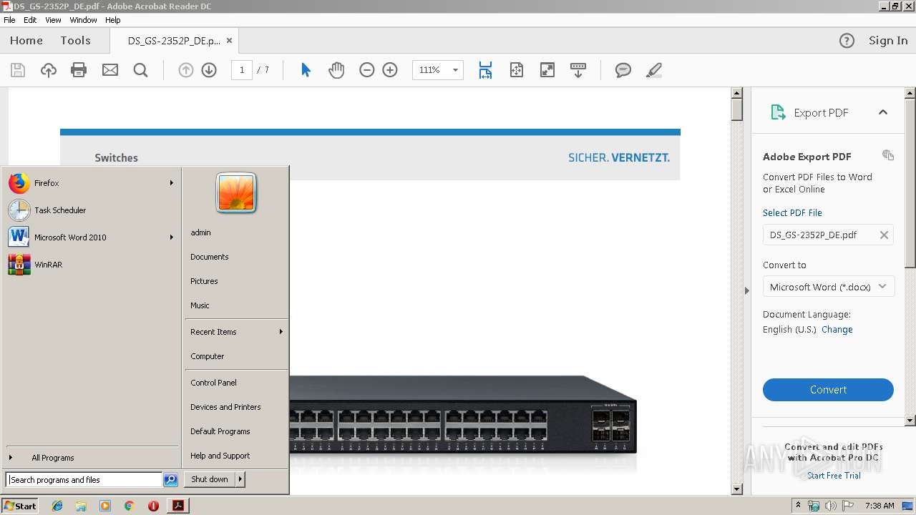Image resolution: width=916 pixels, height=515 pixels.
Task: Show All Programs list
Action: 53,458
